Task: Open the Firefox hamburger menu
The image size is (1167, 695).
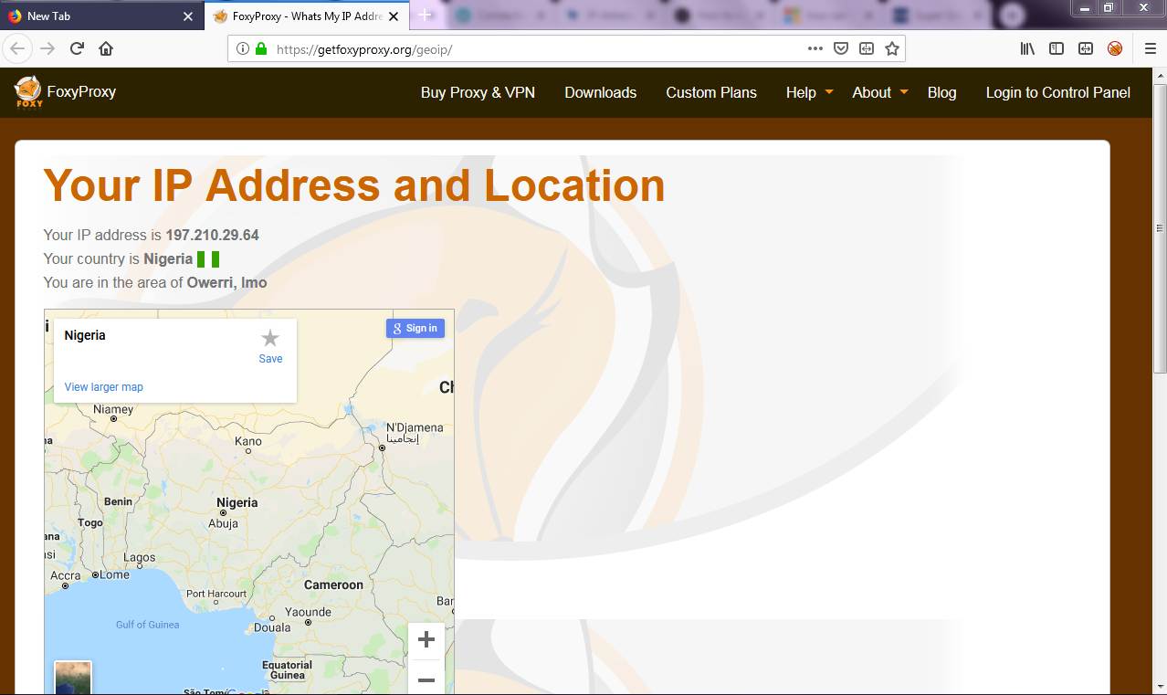Action: click(x=1150, y=48)
